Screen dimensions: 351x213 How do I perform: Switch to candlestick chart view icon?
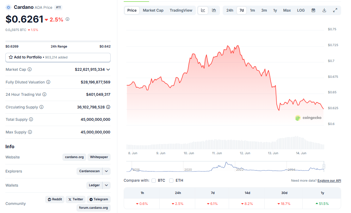pyautogui.click(x=214, y=10)
